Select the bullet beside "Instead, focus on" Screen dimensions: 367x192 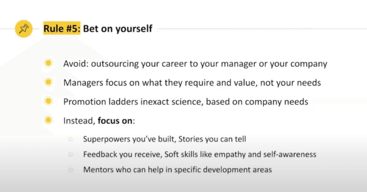(48, 121)
